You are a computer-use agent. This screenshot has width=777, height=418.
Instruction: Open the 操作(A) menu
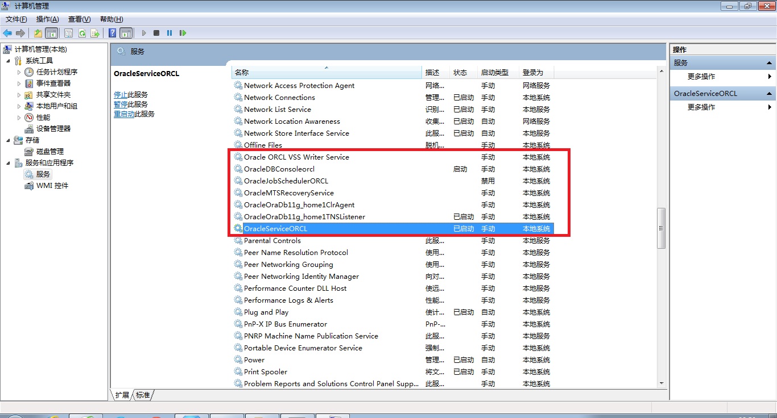48,19
